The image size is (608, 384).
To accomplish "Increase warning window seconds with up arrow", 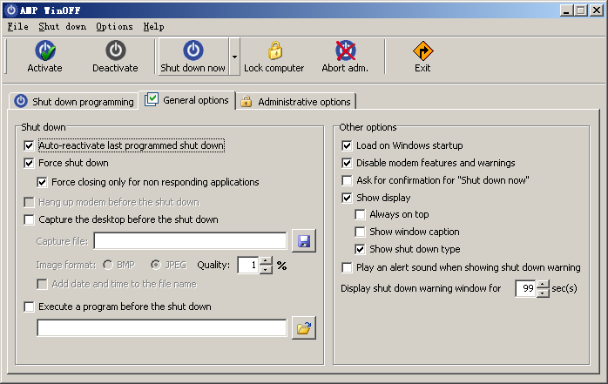I will (x=544, y=285).
